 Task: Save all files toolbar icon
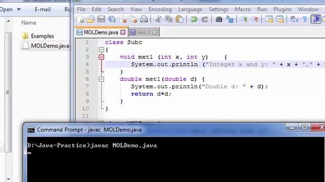(x=112, y=19)
